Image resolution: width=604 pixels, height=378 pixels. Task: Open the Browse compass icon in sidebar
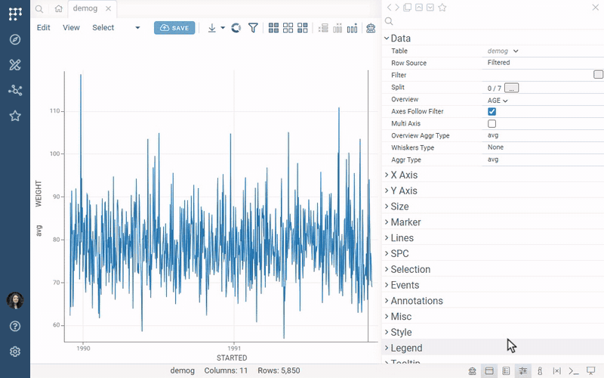pos(15,39)
